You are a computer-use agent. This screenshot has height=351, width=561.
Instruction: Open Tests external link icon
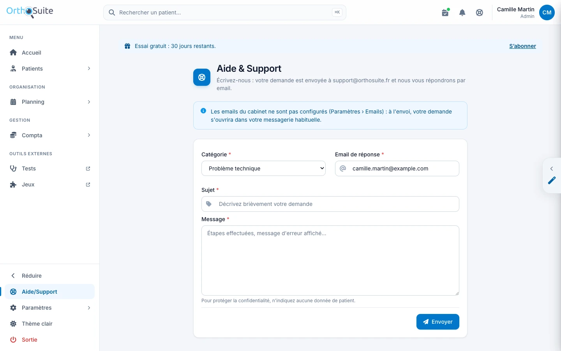[88, 168]
